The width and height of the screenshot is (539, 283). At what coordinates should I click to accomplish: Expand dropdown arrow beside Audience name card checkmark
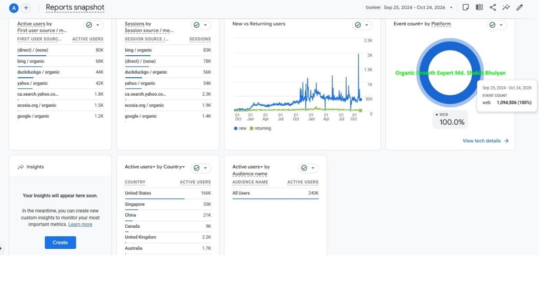click(x=313, y=168)
